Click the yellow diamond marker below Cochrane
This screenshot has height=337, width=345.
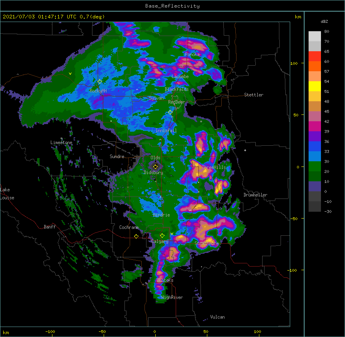136,236
